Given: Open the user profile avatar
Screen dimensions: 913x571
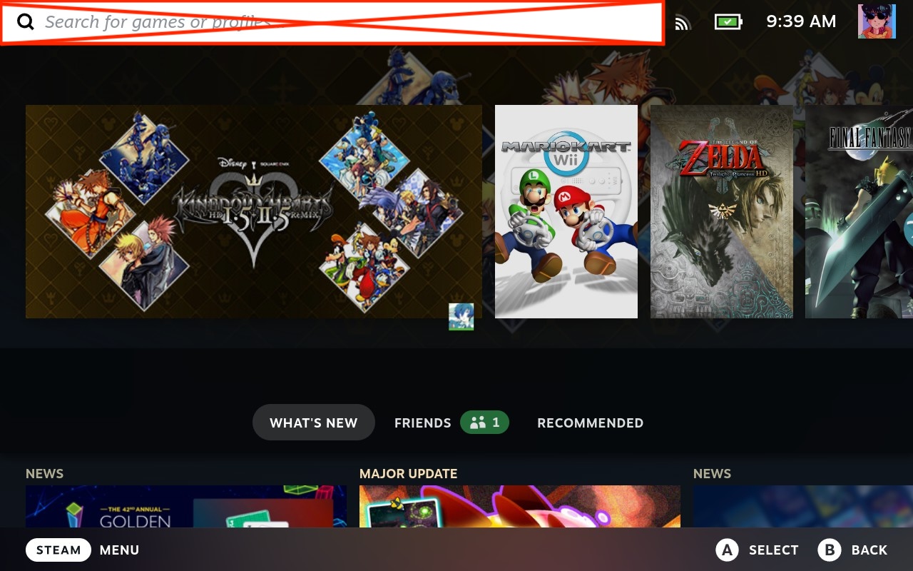Looking at the screenshot, I should [877, 21].
